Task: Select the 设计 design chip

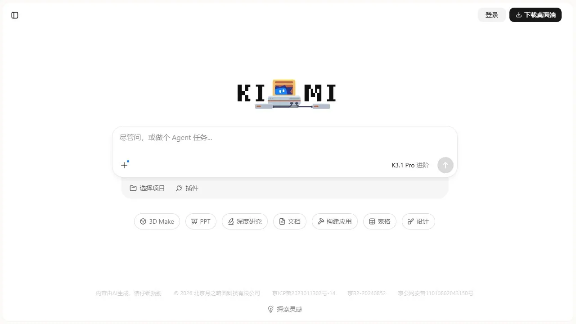Action: [x=418, y=221]
